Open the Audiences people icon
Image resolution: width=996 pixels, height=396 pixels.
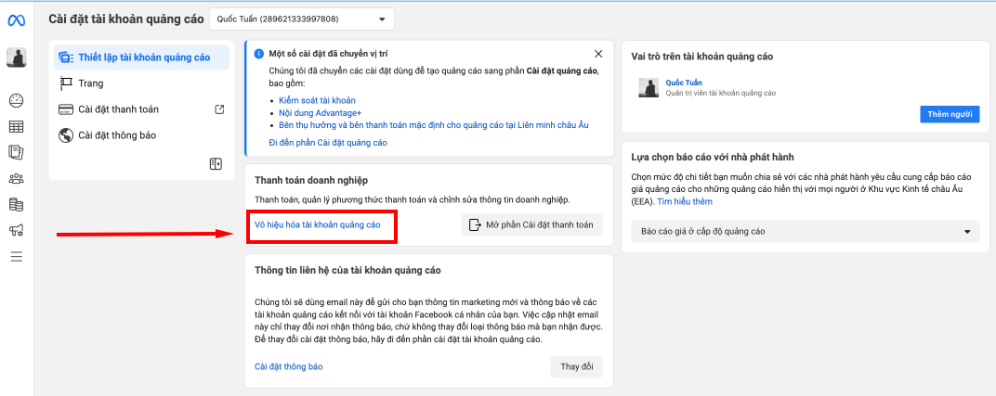click(17, 179)
